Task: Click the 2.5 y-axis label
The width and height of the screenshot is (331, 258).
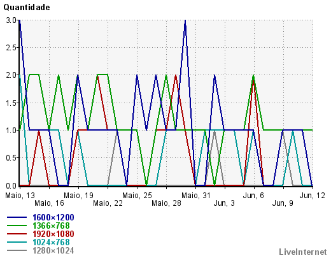Action: tap(11, 48)
